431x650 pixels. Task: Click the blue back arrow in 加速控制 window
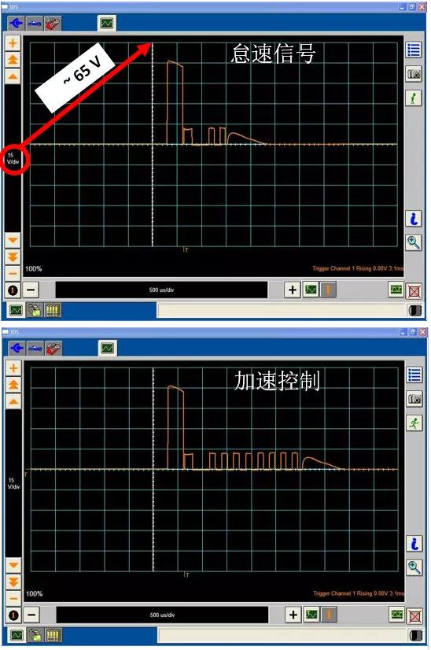click(x=17, y=348)
